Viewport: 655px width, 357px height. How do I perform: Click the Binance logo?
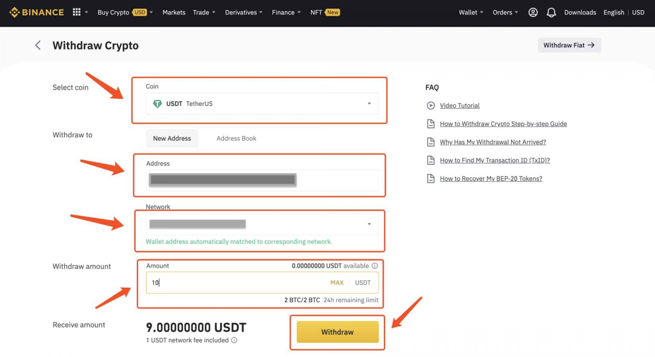36,12
